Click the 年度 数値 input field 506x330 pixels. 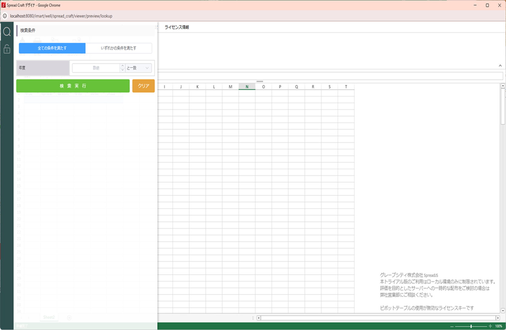(96, 68)
